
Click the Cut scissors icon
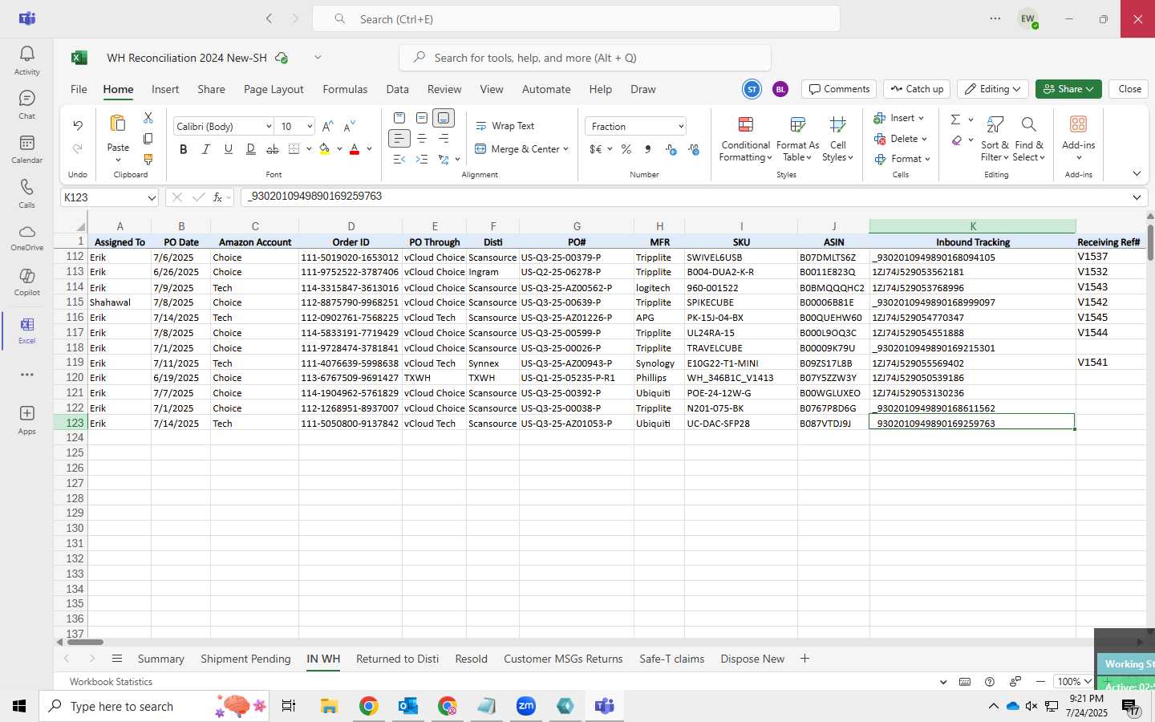point(148,118)
